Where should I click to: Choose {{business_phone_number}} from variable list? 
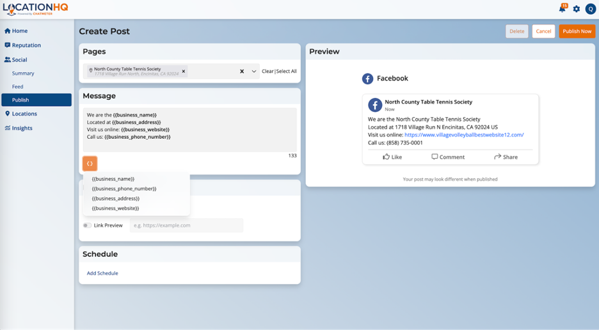[x=124, y=189]
